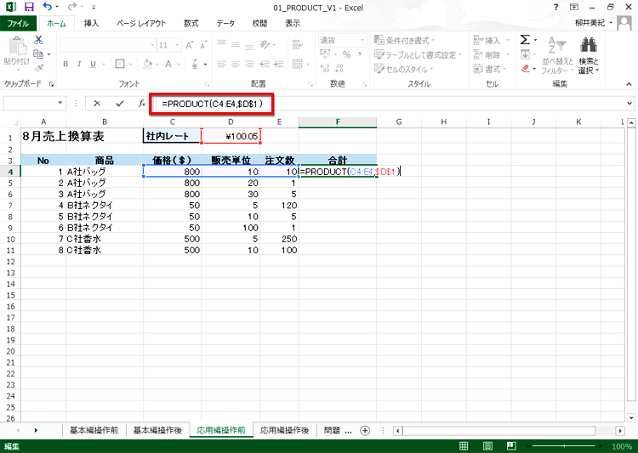Click the Font Color A icon
This screenshot has width=638, height=453.
coord(168,64)
